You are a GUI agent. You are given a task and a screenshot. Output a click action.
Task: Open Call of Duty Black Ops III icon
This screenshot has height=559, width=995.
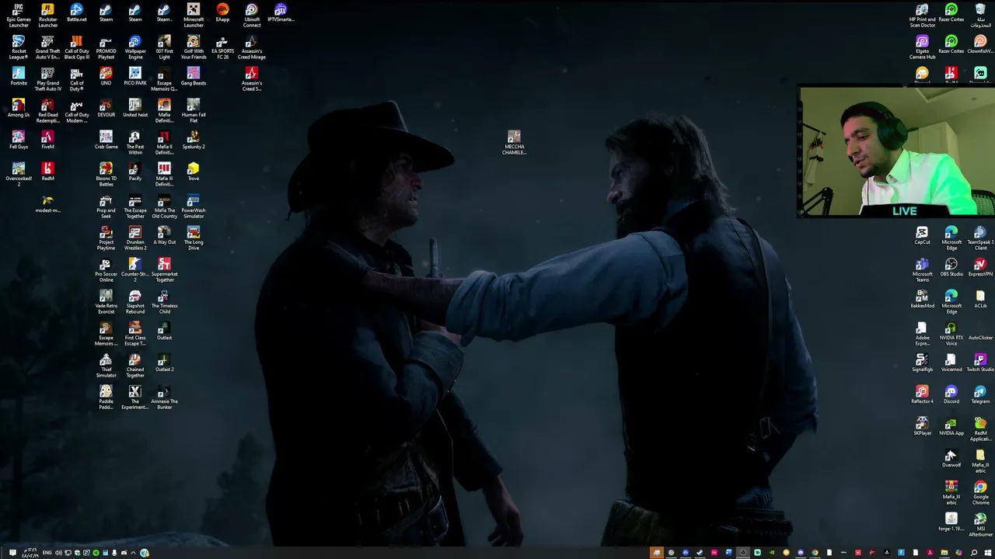tap(77, 47)
